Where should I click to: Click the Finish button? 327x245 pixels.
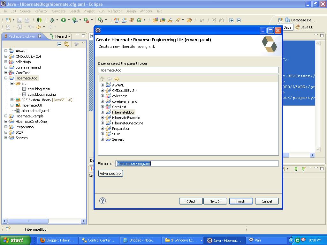(x=241, y=201)
